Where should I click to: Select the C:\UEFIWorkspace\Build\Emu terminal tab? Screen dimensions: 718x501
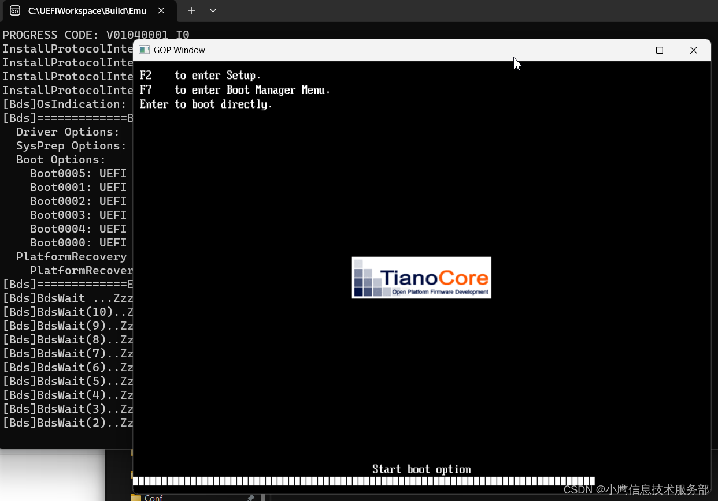pyautogui.click(x=90, y=11)
